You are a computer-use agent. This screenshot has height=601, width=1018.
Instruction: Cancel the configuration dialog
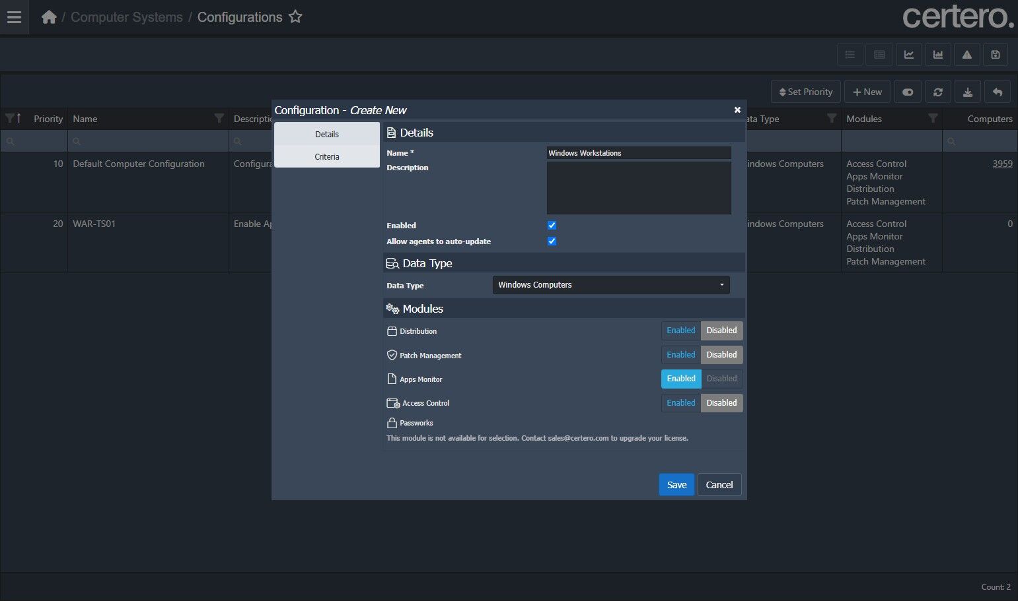[x=719, y=485]
